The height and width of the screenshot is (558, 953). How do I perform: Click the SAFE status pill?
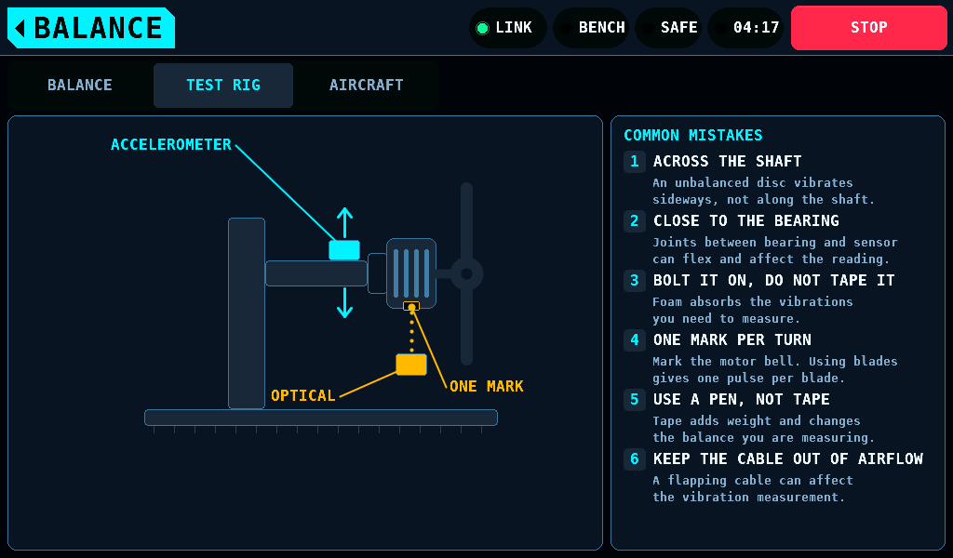coord(668,28)
